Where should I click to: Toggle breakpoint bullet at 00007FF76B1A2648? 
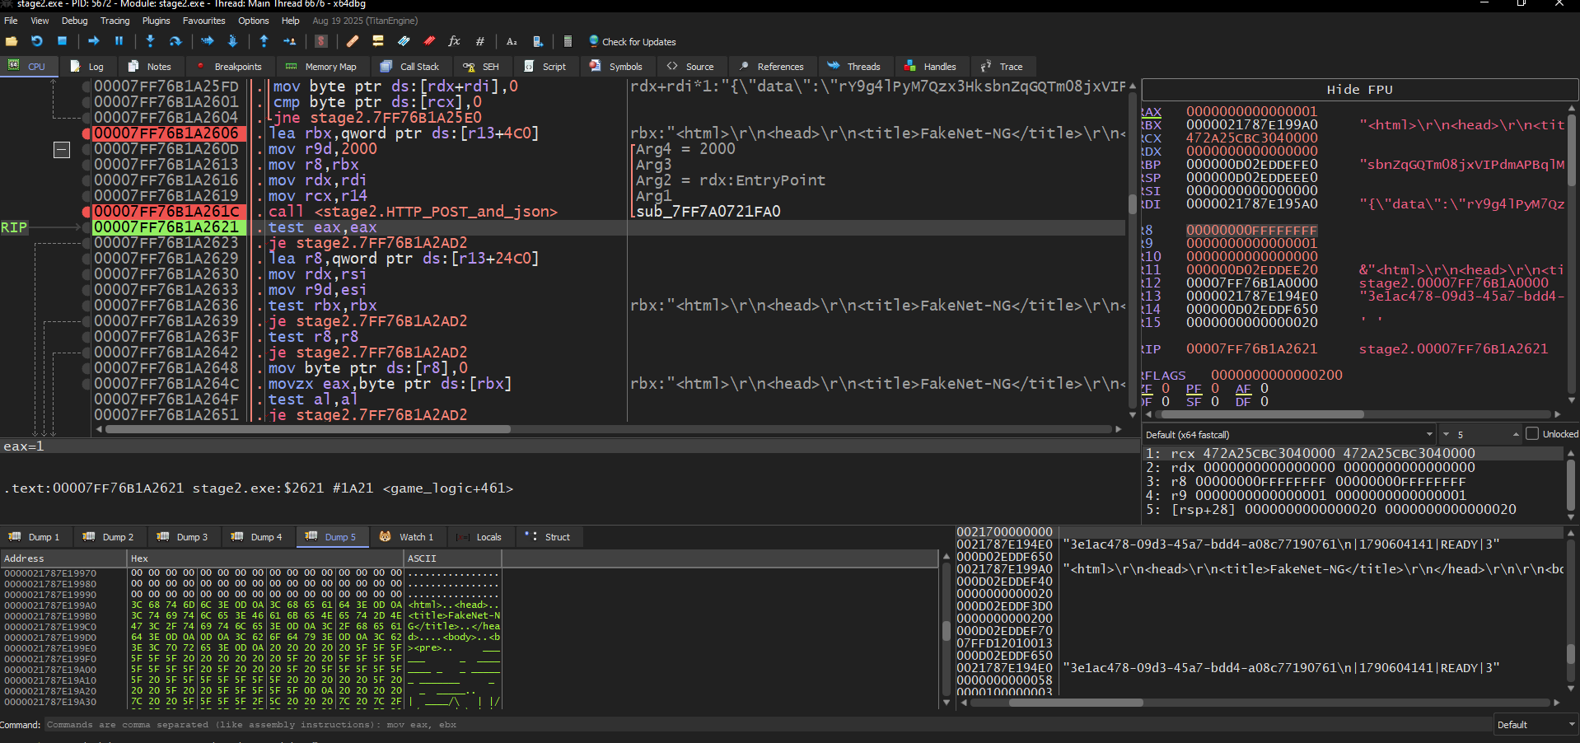click(86, 368)
